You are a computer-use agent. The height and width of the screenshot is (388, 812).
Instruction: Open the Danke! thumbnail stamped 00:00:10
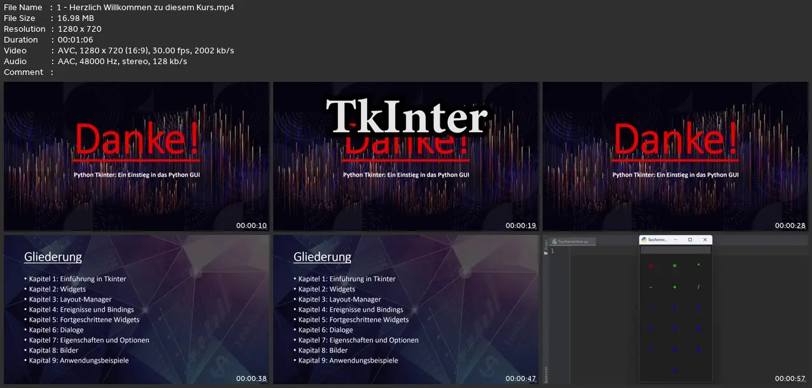pos(137,156)
